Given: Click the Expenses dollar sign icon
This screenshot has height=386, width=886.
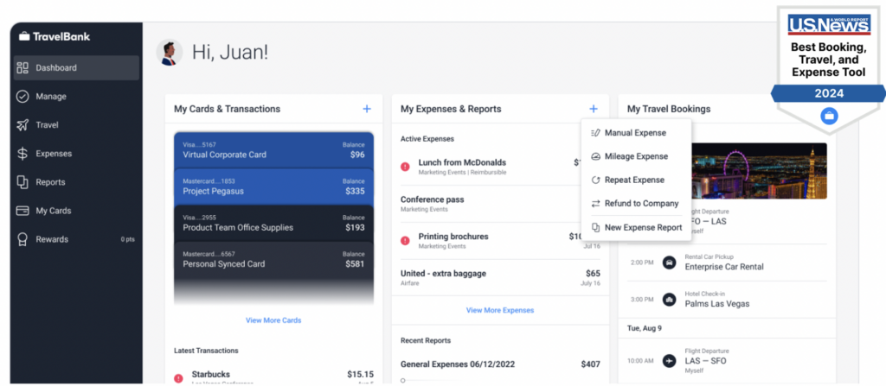Looking at the screenshot, I should 22,154.
